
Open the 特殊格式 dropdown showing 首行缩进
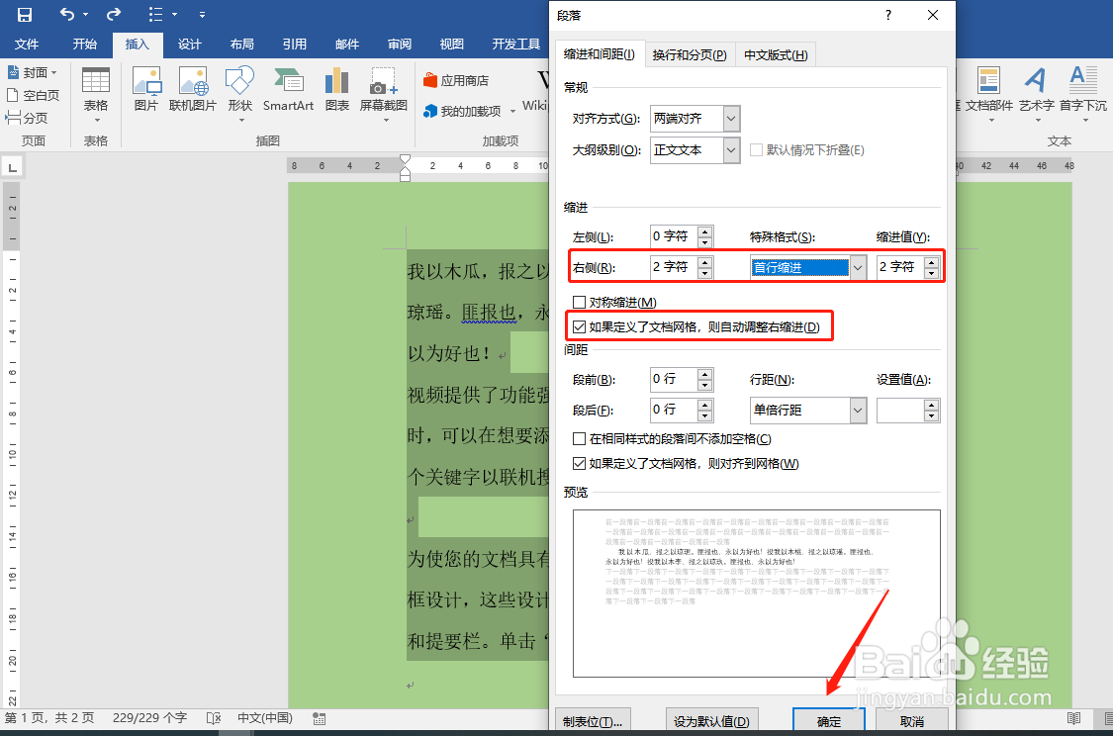[x=856, y=268]
